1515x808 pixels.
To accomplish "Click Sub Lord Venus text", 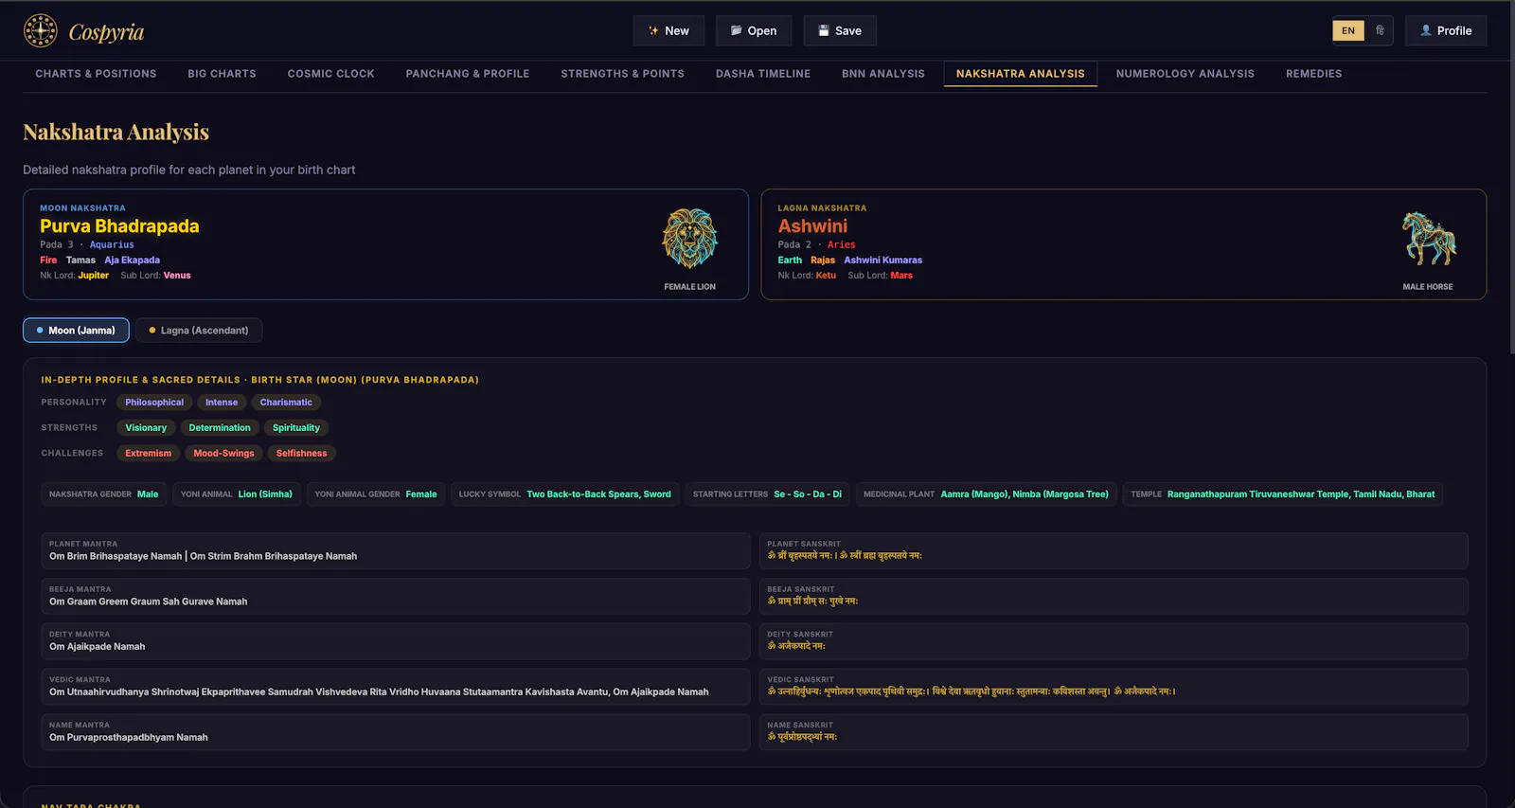I will pyautogui.click(x=155, y=276).
